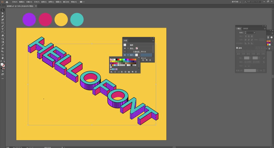Click the Home icon in top bar
274x148 pixels.
[7, 2]
